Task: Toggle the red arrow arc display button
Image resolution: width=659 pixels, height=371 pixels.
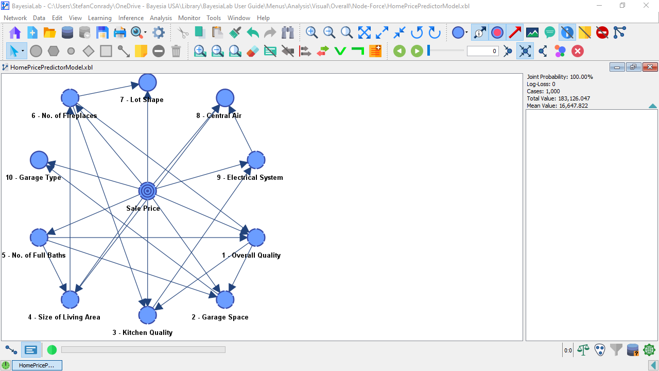Action: coord(515,33)
